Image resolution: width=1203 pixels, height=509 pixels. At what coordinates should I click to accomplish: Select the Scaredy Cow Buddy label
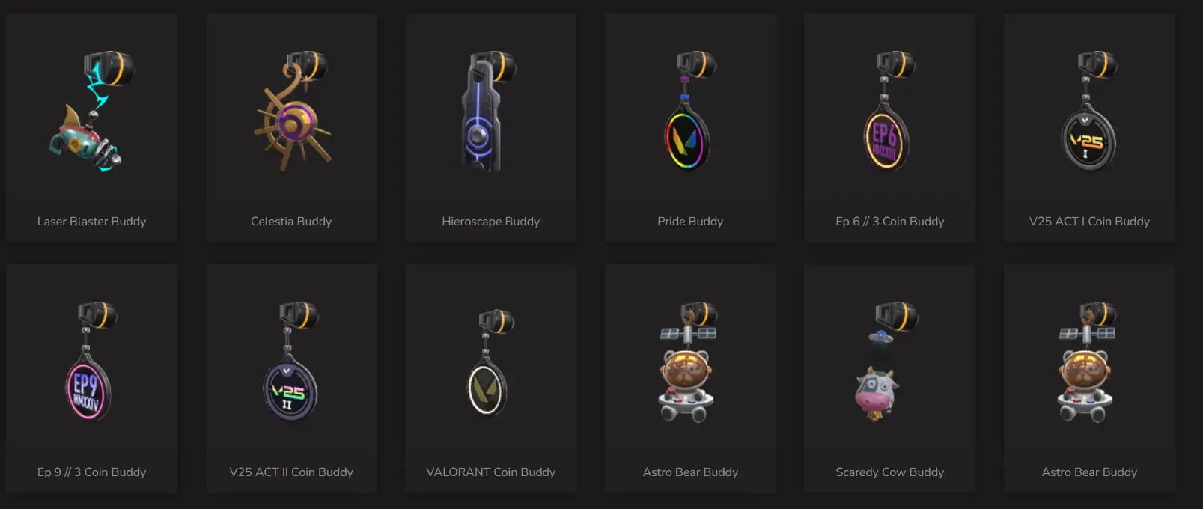pyautogui.click(x=890, y=472)
